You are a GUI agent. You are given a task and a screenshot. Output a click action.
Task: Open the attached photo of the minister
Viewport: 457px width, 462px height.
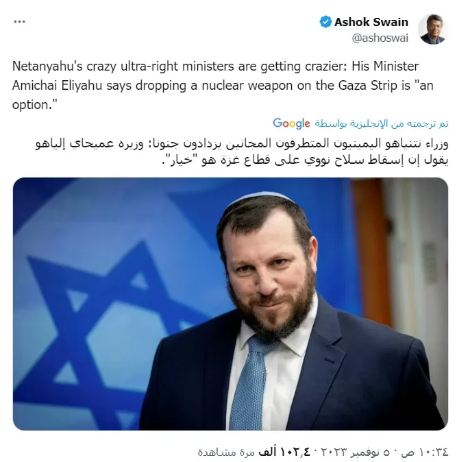pos(231,304)
